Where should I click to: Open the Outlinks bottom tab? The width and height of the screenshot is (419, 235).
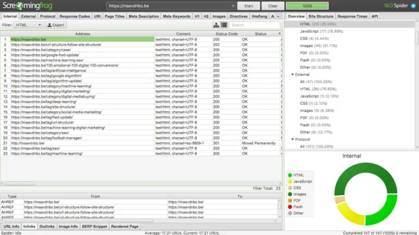click(x=47, y=226)
